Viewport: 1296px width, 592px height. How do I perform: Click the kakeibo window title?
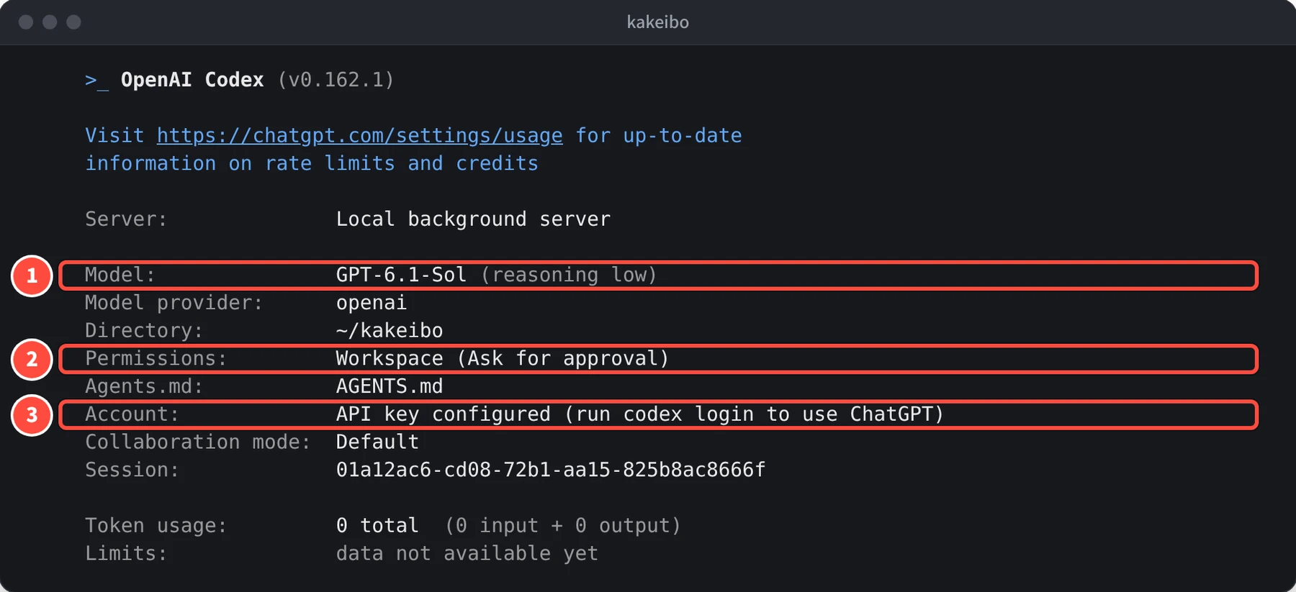657,22
